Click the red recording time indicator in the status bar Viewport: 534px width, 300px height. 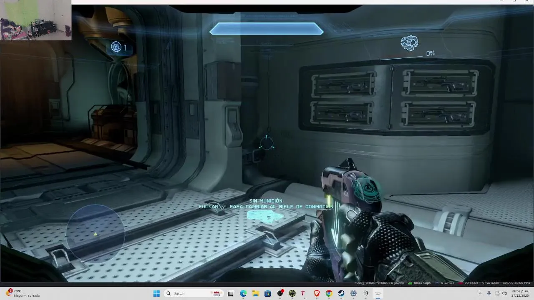(461, 283)
